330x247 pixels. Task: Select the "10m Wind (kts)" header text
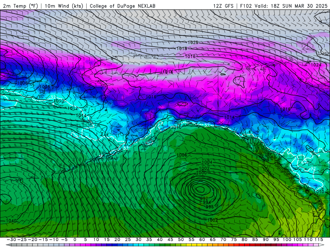click(64, 6)
